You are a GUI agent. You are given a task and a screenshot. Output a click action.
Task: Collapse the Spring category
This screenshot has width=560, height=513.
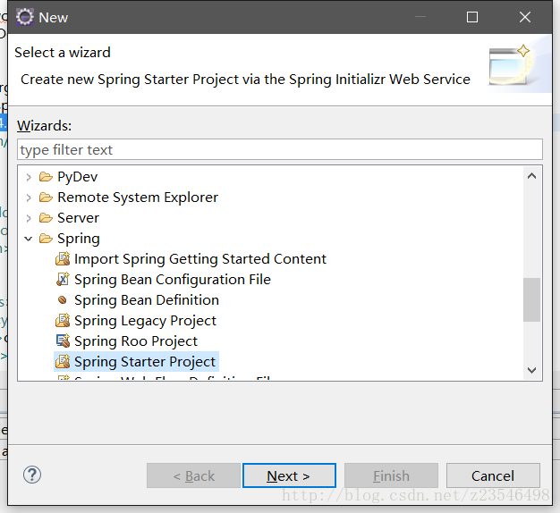click(29, 239)
